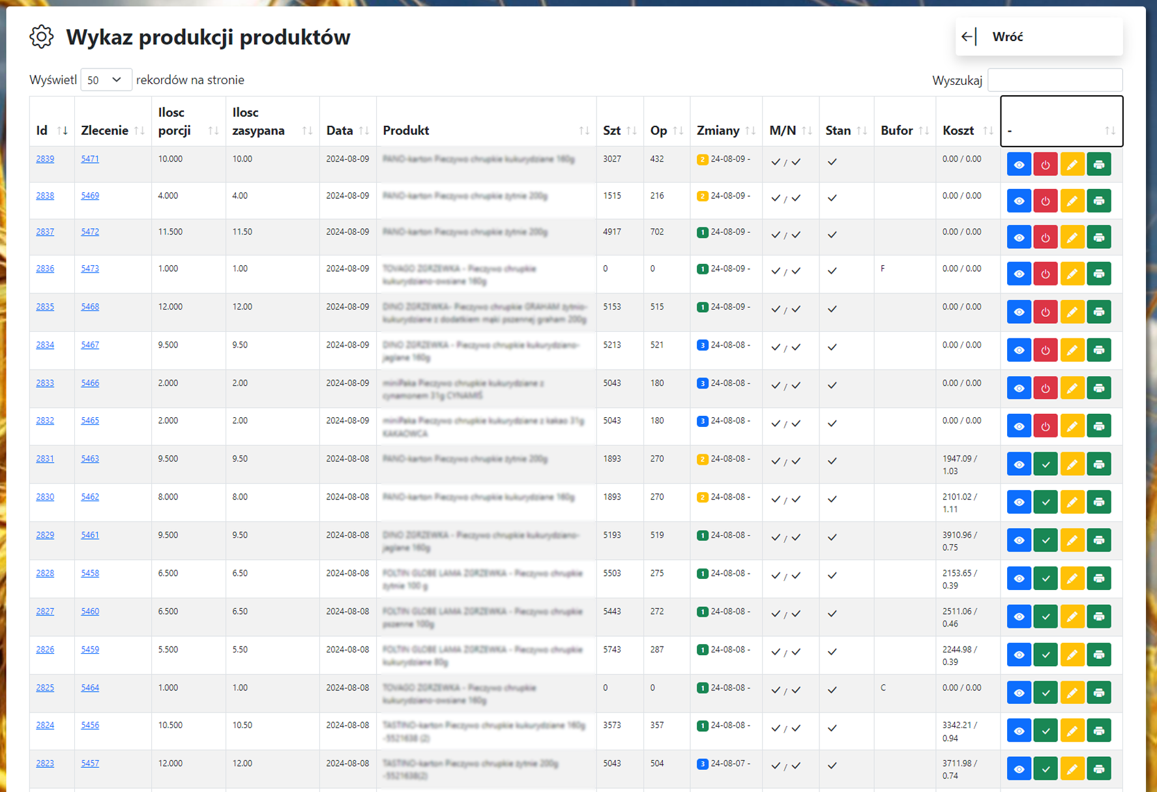The image size is (1157, 792).
Task: Print record 2828 using the printer icon
Action: (x=1099, y=578)
